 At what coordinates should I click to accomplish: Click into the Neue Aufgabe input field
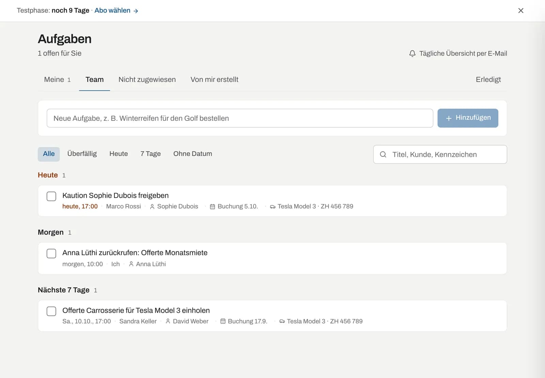tap(240, 118)
